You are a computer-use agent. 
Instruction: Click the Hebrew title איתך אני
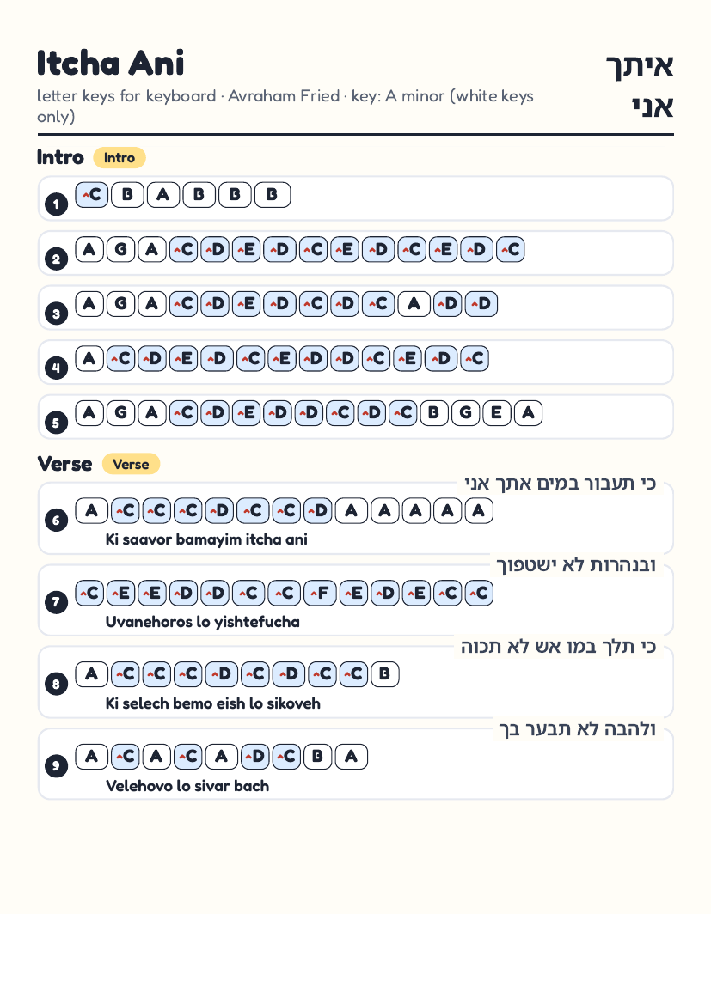coord(641,86)
